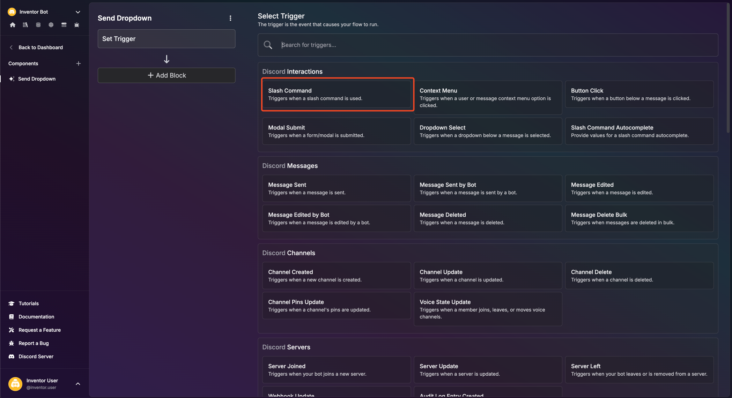
Task: Choose the Button Click trigger
Action: (x=639, y=94)
